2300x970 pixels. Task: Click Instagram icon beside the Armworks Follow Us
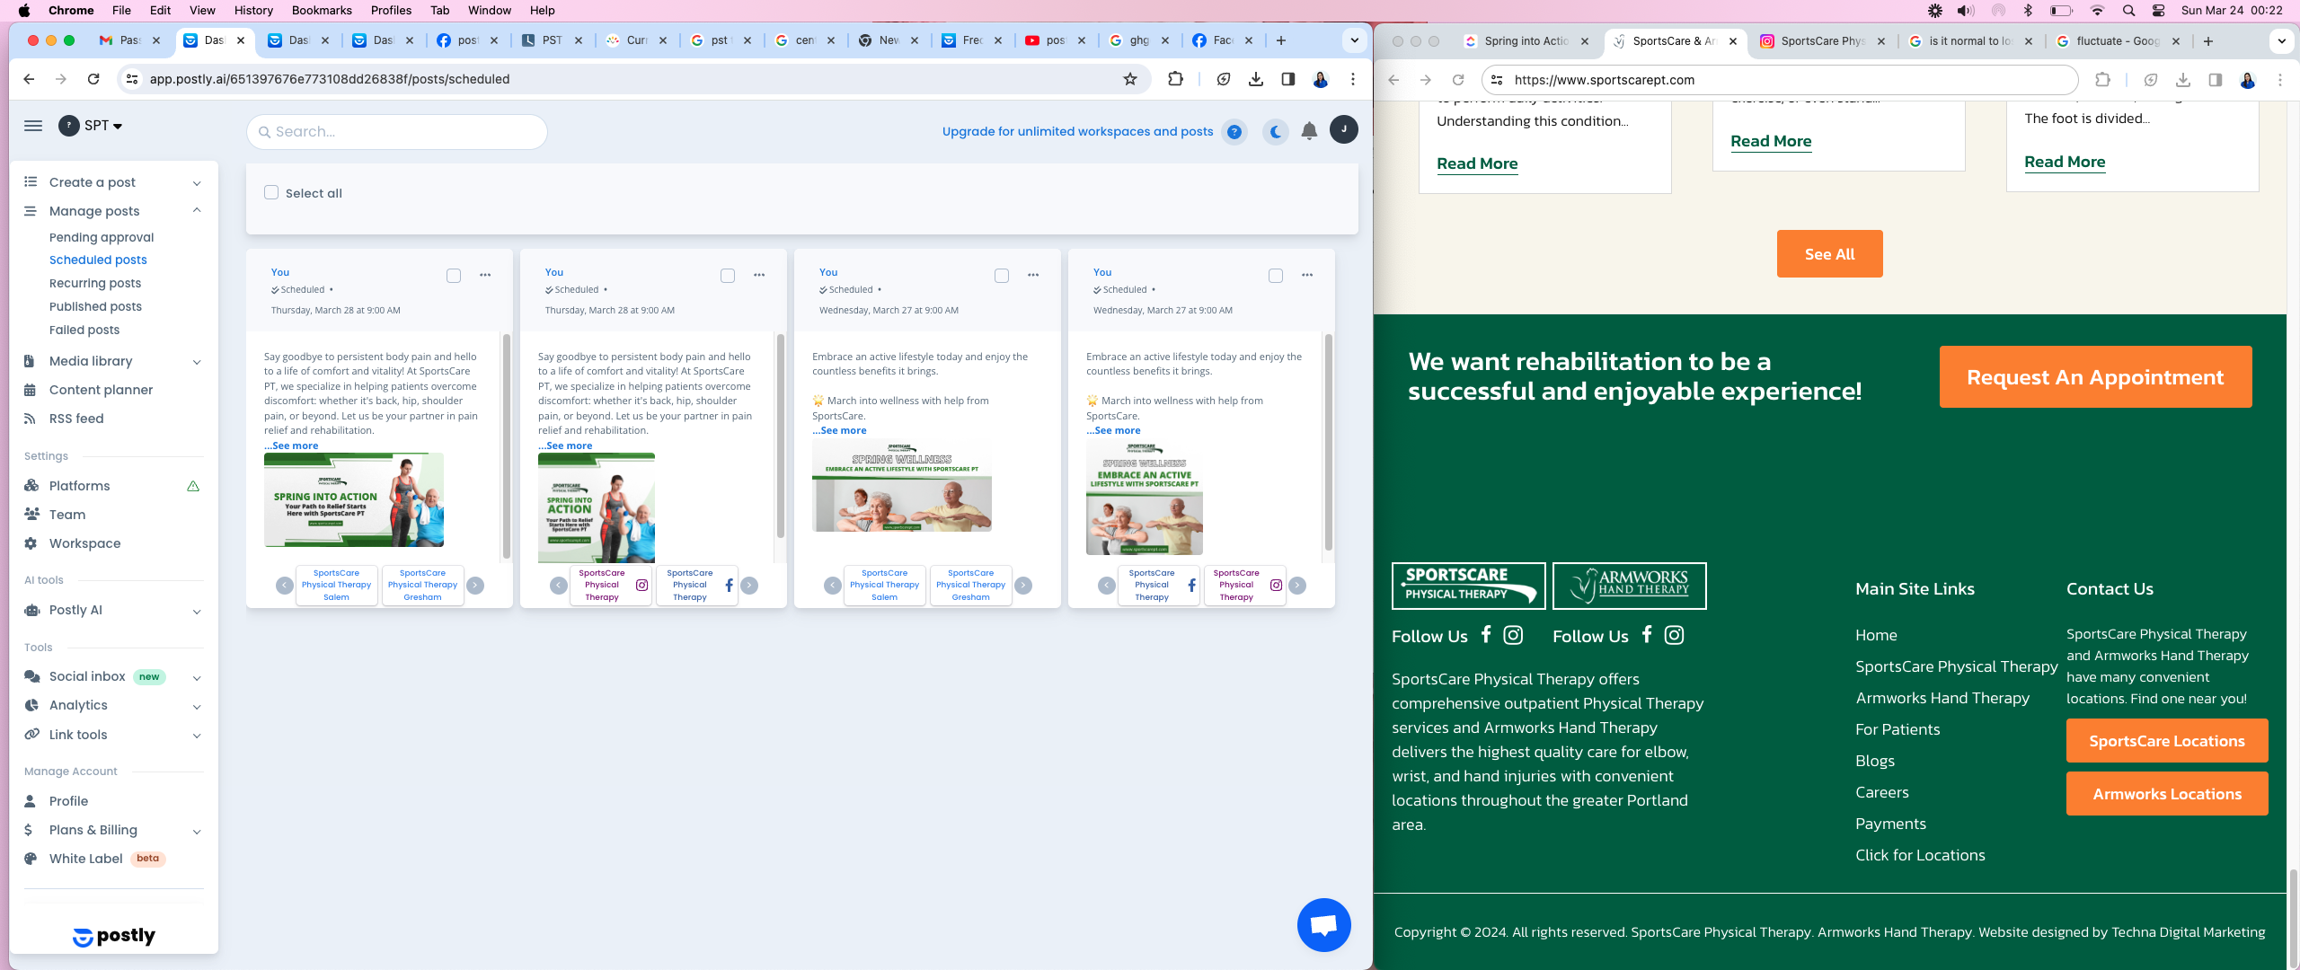click(1674, 635)
